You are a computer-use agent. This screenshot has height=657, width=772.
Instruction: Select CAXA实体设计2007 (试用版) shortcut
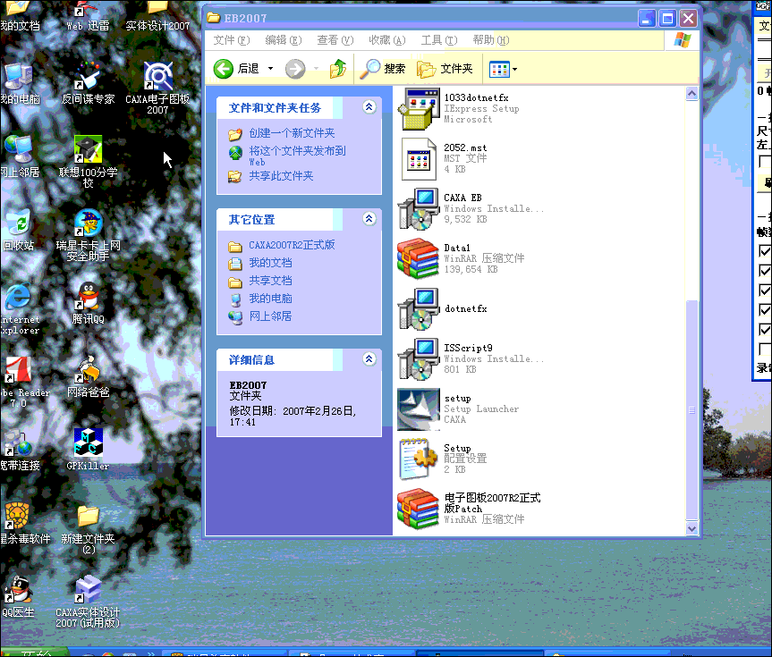[88, 602]
